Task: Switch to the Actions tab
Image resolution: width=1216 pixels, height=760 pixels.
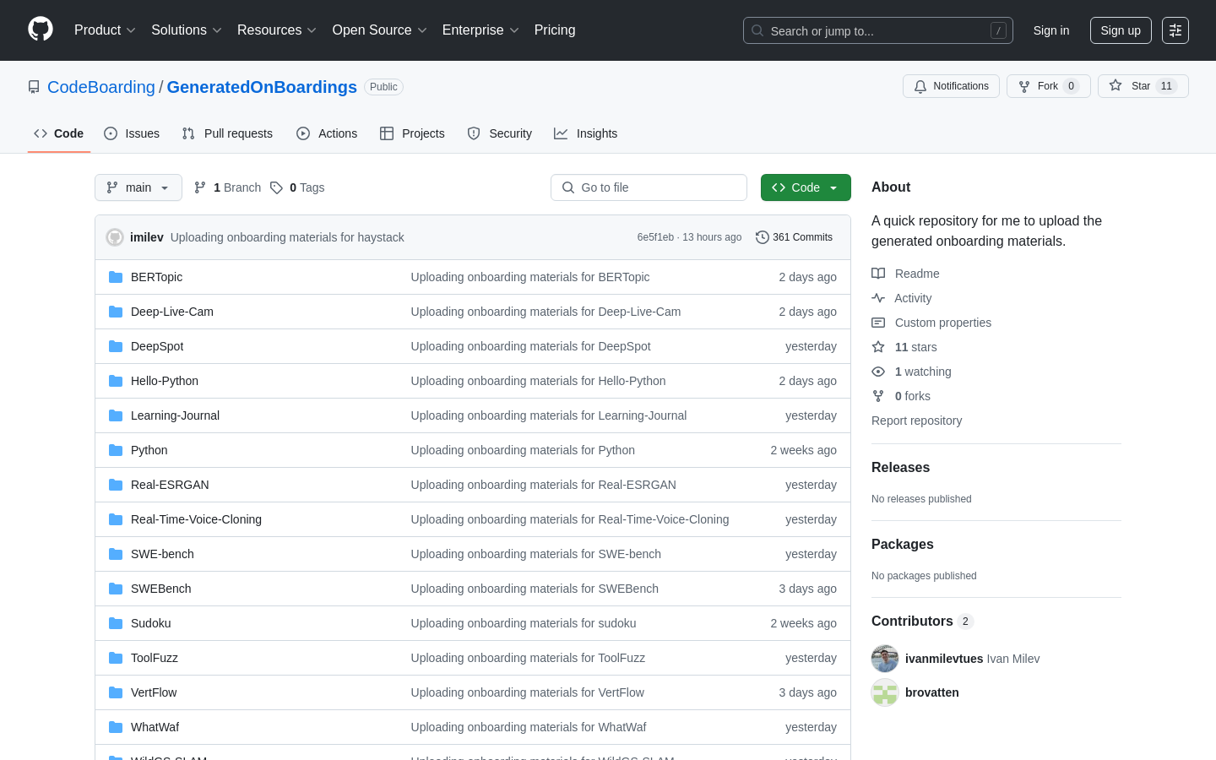Action: [x=327, y=133]
